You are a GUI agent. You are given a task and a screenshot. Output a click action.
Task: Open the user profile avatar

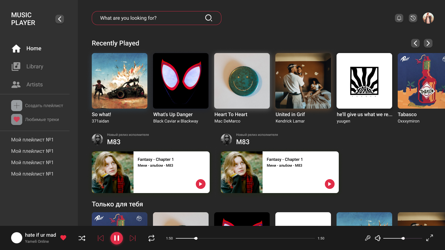[x=428, y=18]
